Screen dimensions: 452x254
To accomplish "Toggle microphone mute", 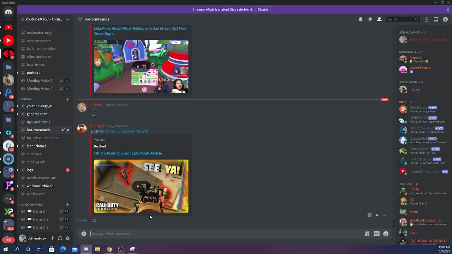I will pyautogui.click(x=53, y=238).
